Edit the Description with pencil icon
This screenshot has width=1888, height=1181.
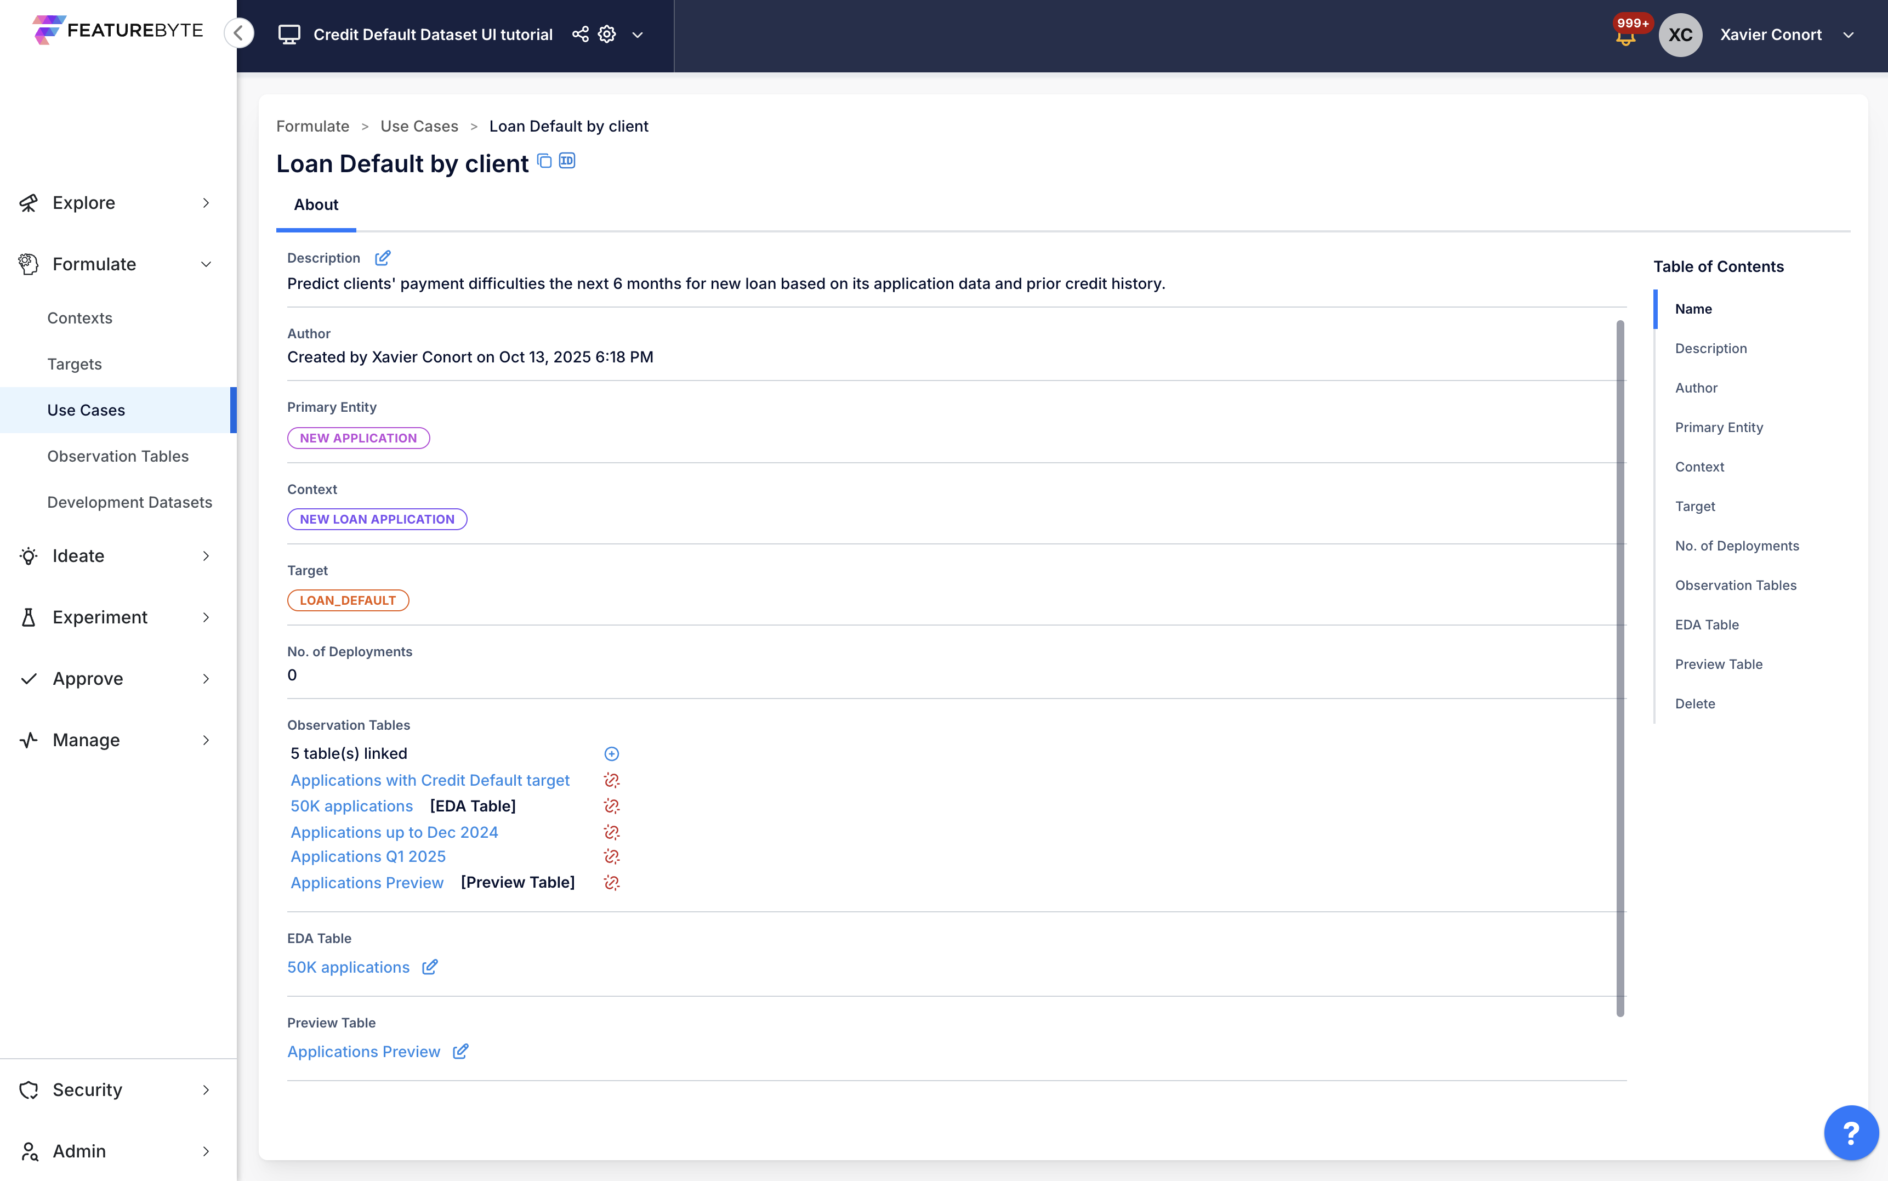point(383,258)
